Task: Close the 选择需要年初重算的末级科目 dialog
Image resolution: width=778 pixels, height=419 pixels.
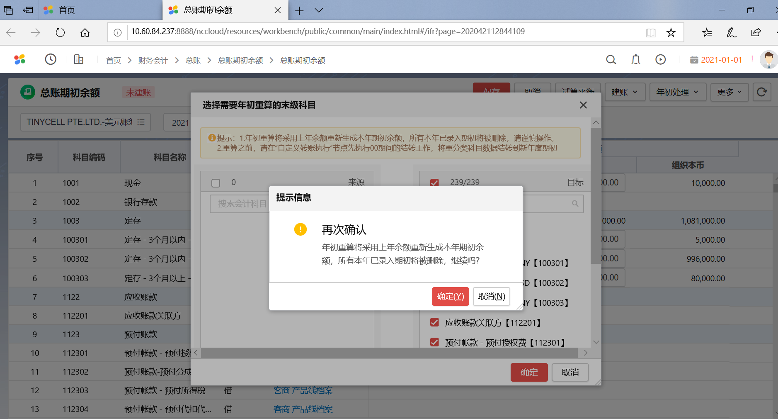Action: click(x=583, y=105)
